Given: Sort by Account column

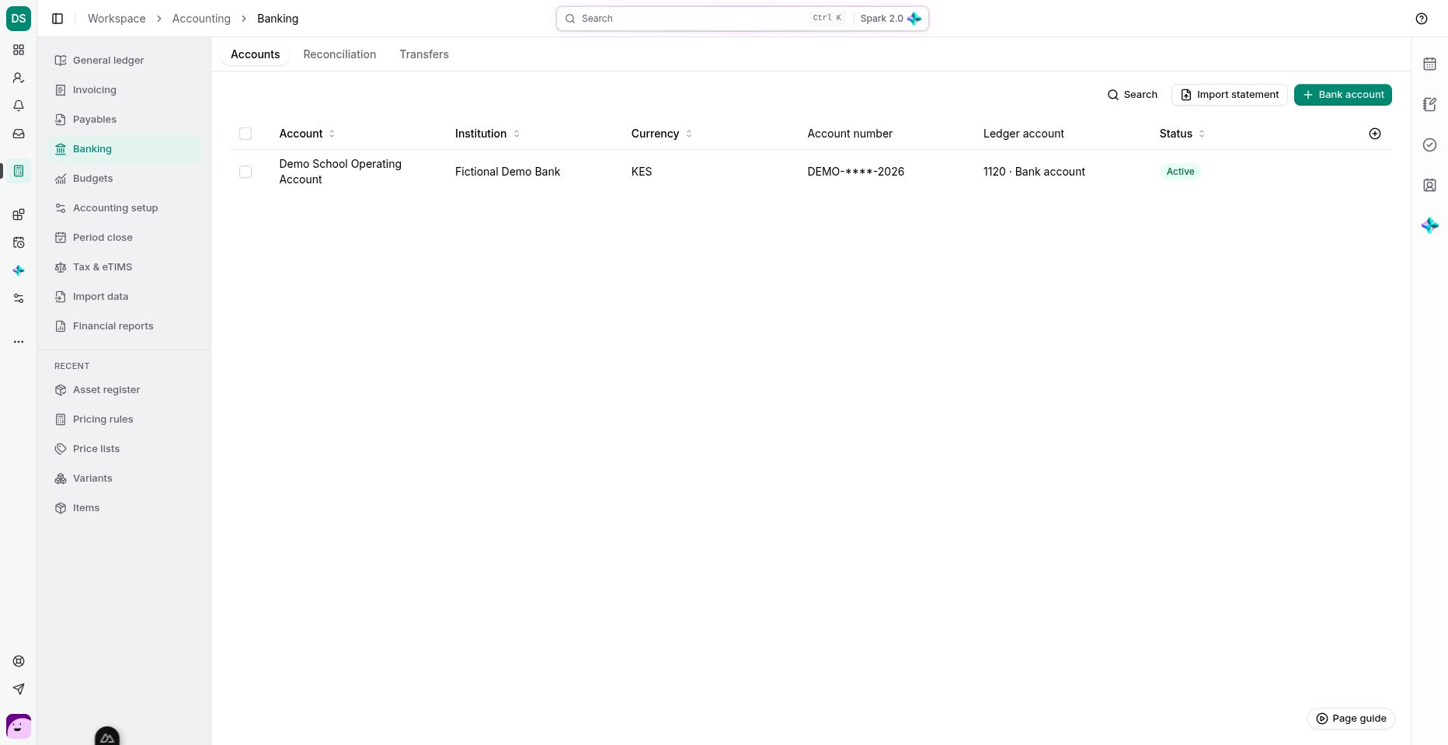Looking at the screenshot, I should [308, 134].
